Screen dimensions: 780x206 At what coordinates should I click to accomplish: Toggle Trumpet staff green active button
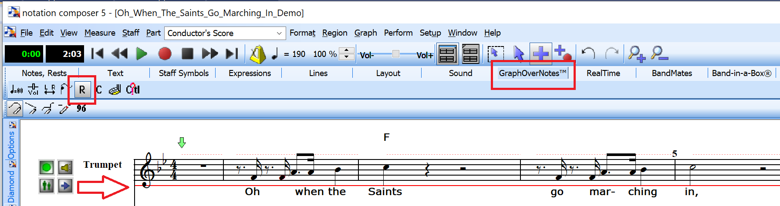(46, 167)
